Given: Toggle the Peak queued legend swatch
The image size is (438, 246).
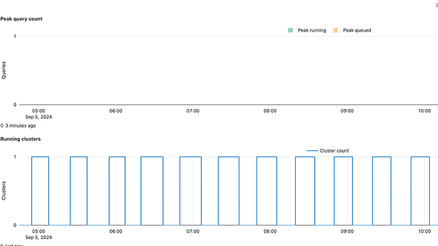Looking at the screenshot, I should 336,30.
